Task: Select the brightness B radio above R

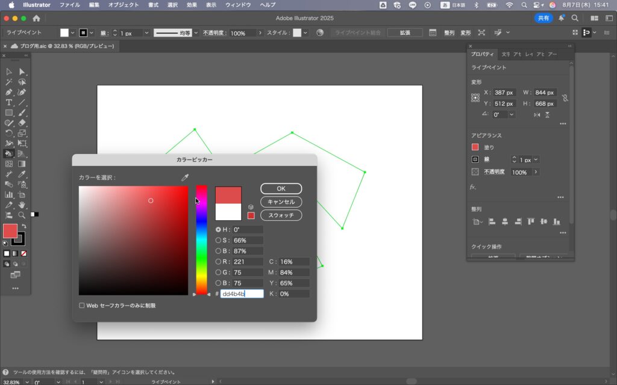Action: coord(218,251)
